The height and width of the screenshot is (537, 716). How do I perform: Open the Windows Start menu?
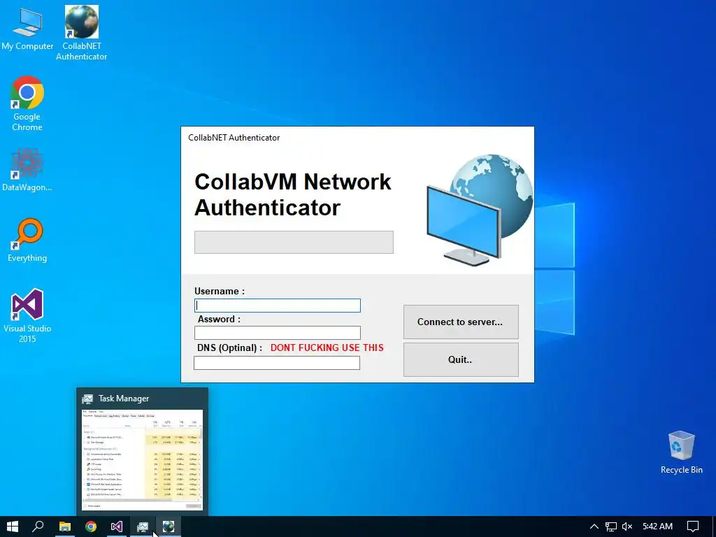point(13,527)
